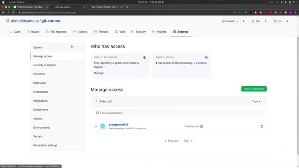Open Security & analysis settings
299x168 pixels.
(x=57, y=65)
